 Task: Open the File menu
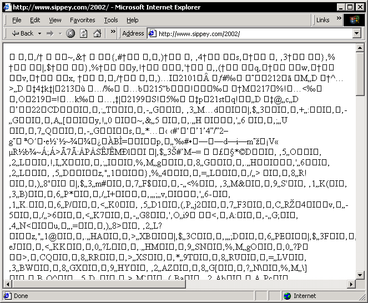(x=17, y=20)
